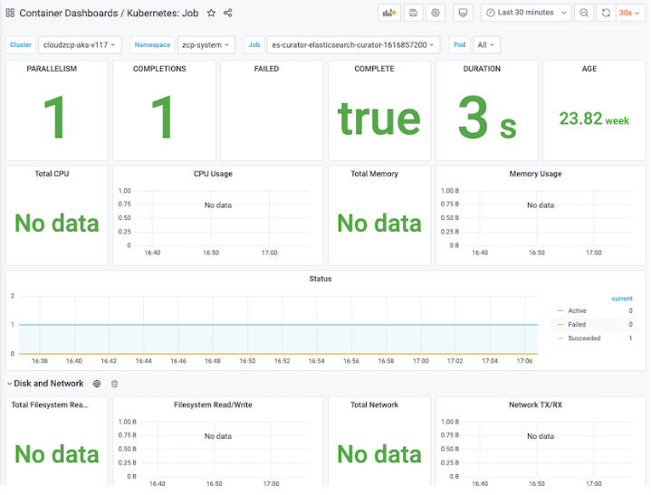Cycle view mode monitor icon

[x=463, y=13]
